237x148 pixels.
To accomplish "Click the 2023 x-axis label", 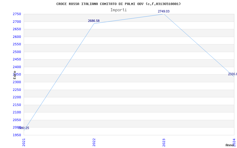I will [164, 142].
